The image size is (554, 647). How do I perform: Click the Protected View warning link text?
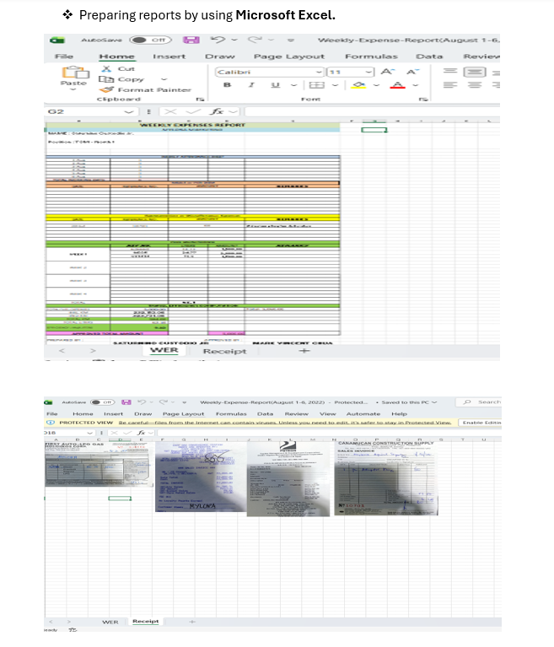pyautogui.click(x=285, y=423)
